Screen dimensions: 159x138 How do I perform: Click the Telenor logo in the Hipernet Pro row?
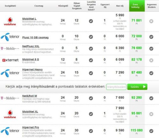(10, 131)
